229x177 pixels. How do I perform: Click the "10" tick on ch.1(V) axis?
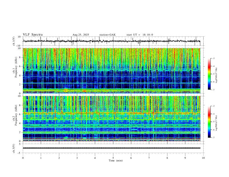pyautogui.click(x=19, y=37)
